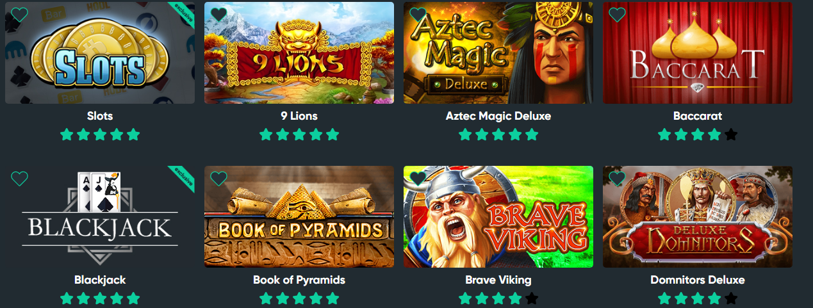Click the fifth star under Brave Viking

[532, 298]
